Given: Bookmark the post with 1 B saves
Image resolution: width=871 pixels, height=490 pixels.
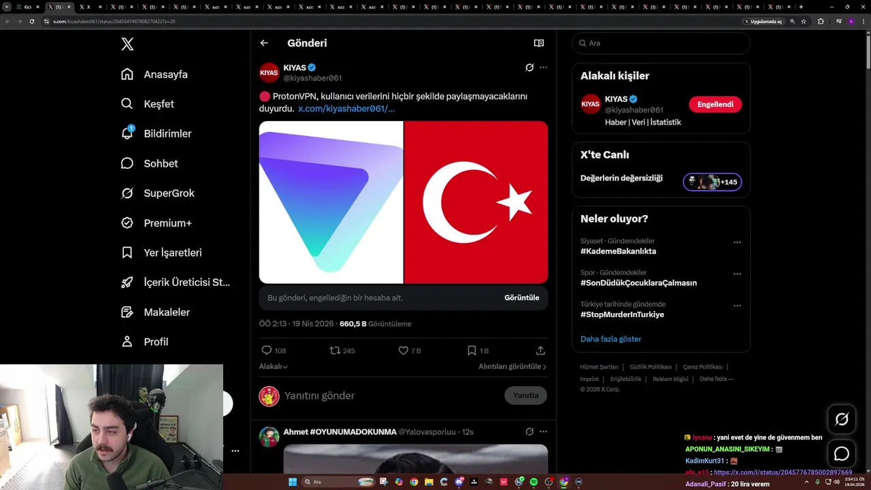Looking at the screenshot, I should point(478,350).
